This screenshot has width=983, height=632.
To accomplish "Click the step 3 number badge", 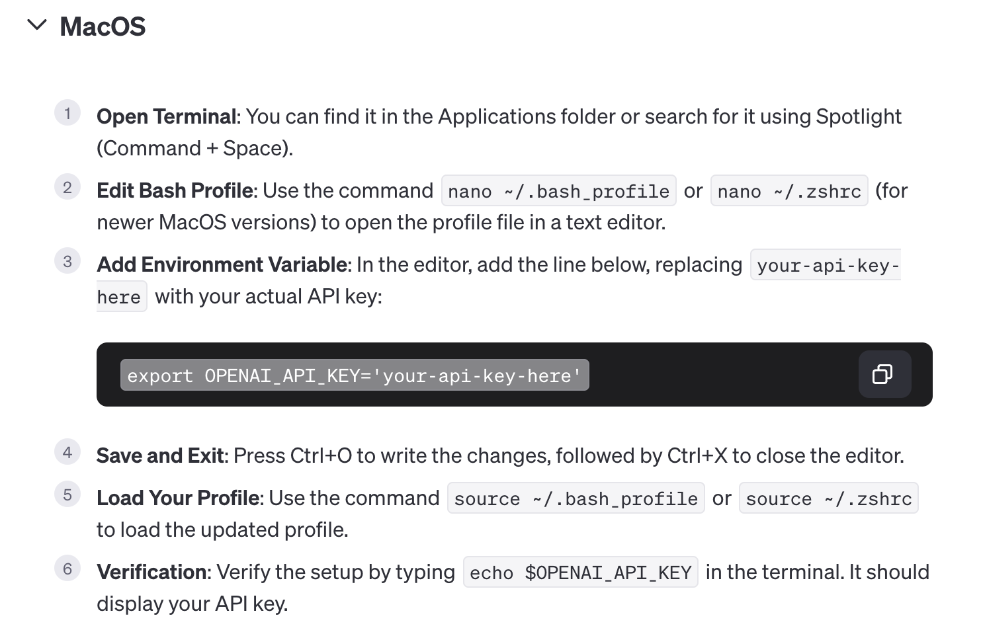I will pos(67,261).
